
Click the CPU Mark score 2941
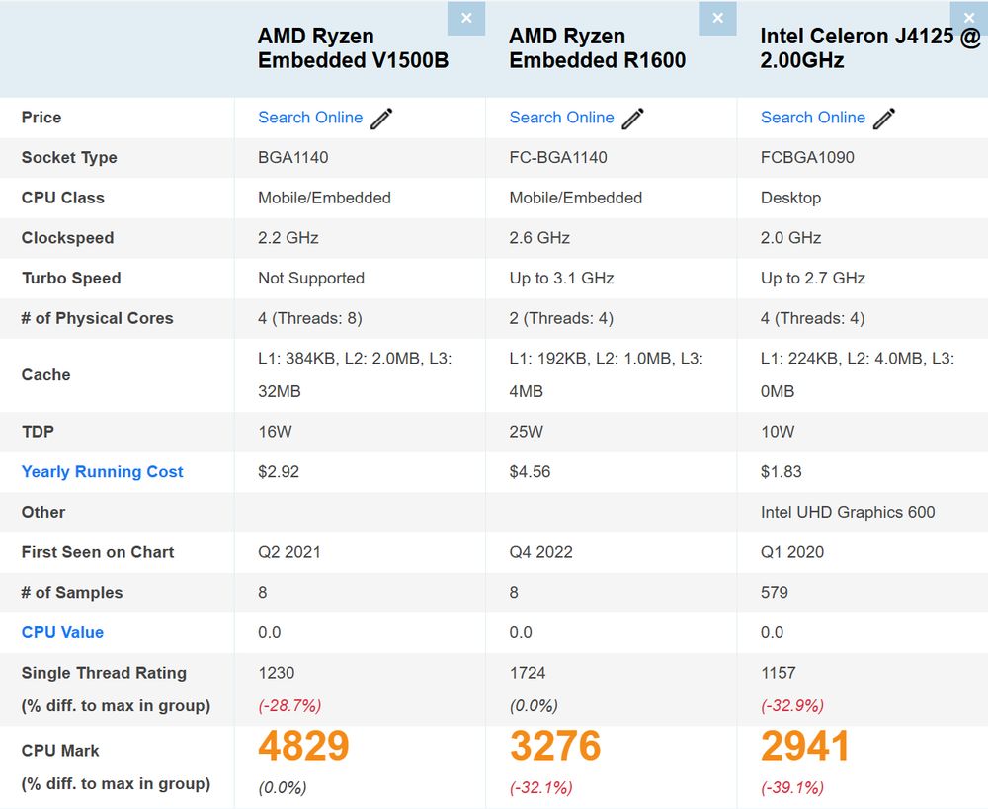805,746
